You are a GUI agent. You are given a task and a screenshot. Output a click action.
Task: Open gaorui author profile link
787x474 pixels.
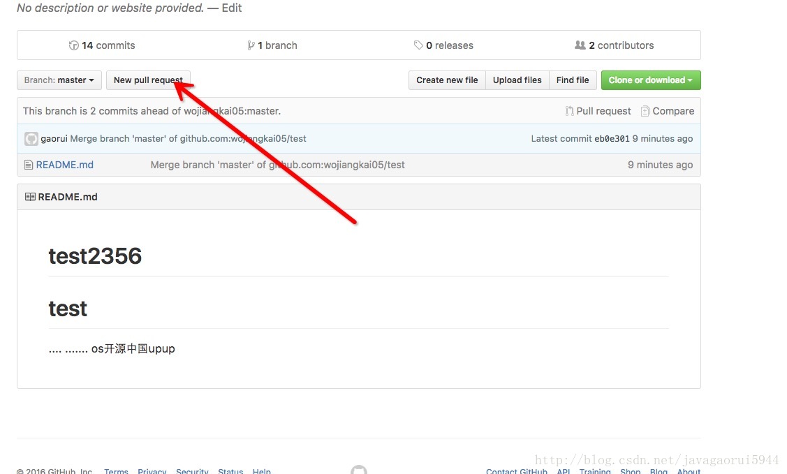coord(54,138)
